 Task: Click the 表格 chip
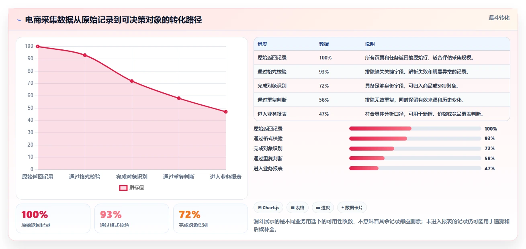tap(297, 208)
